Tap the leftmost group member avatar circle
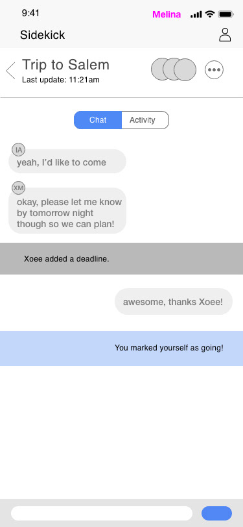 162,69
